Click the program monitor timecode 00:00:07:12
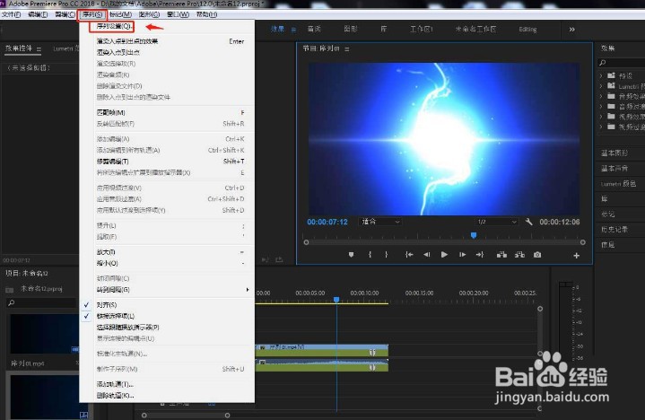This screenshot has height=420, width=645. (327, 222)
